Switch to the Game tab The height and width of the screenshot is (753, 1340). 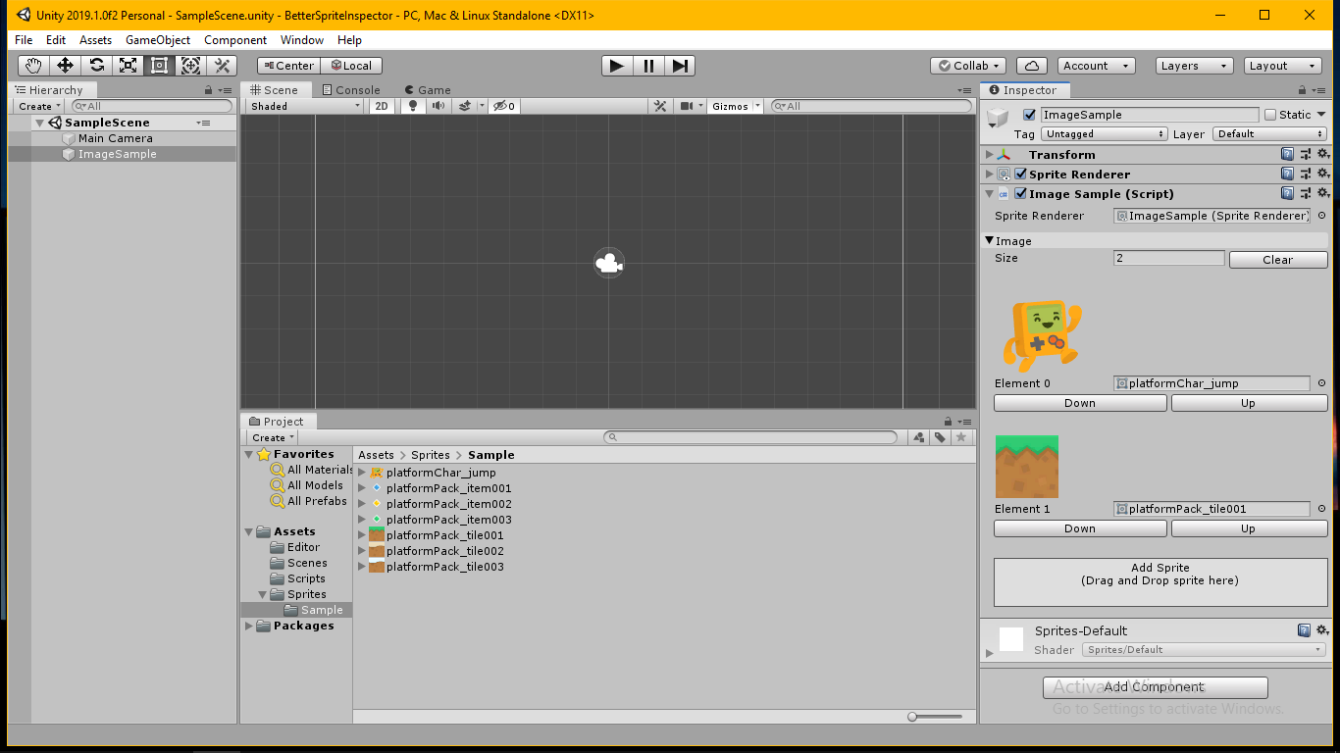[x=427, y=90]
